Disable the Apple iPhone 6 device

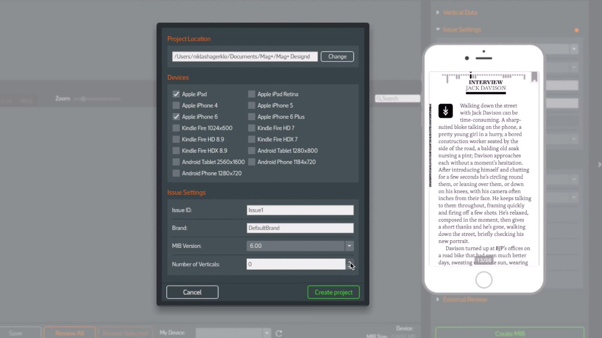pyautogui.click(x=176, y=117)
